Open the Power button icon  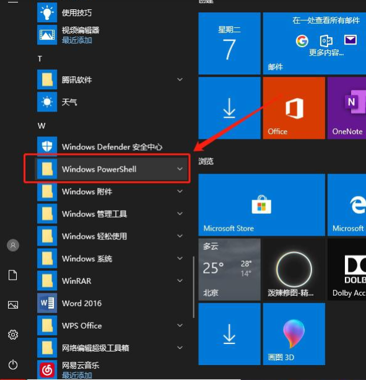(13, 365)
